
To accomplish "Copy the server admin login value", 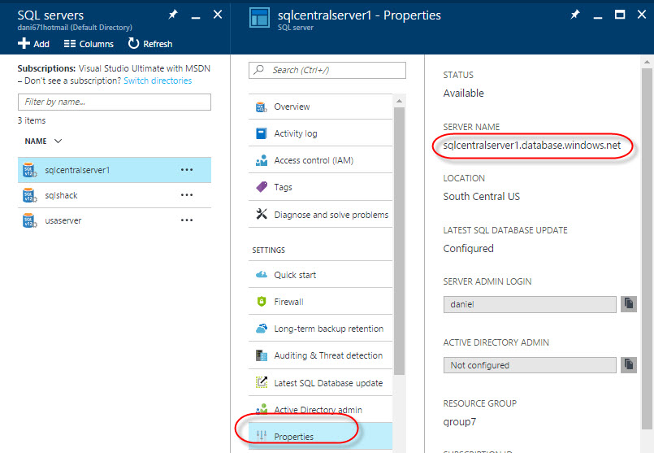I will [629, 303].
